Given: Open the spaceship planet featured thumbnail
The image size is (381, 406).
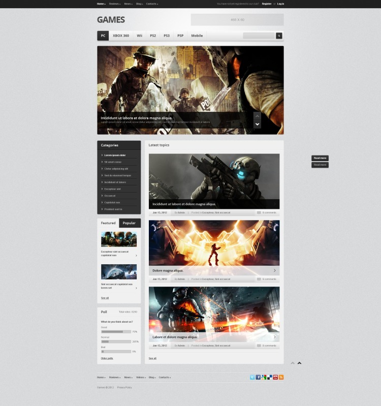Looking at the screenshot, I should coord(119,272).
